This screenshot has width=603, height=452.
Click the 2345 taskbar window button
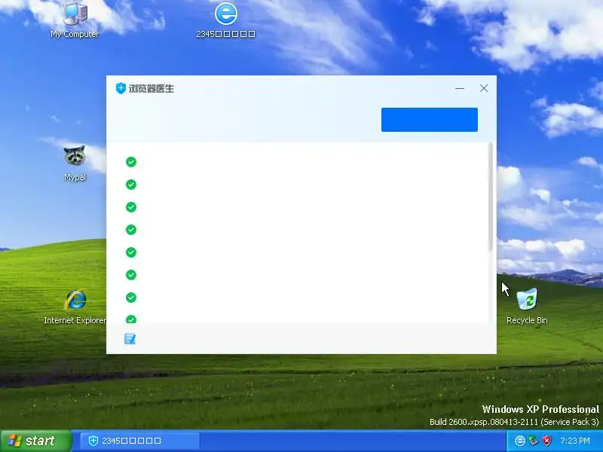click(x=140, y=441)
